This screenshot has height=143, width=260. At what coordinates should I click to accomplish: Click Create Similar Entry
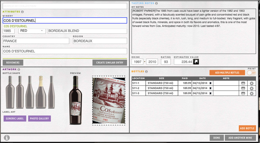pyautogui.click(x=110, y=63)
